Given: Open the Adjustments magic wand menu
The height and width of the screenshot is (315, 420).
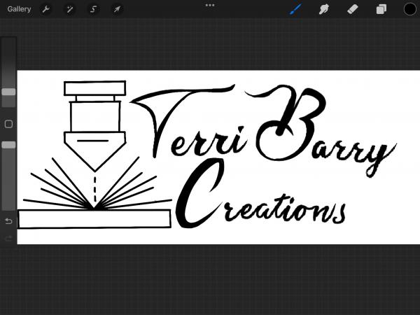Looking at the screenshot, I should [69, 9].
